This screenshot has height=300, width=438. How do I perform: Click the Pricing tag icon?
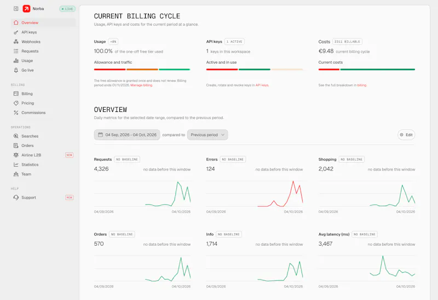coord(16,103)
